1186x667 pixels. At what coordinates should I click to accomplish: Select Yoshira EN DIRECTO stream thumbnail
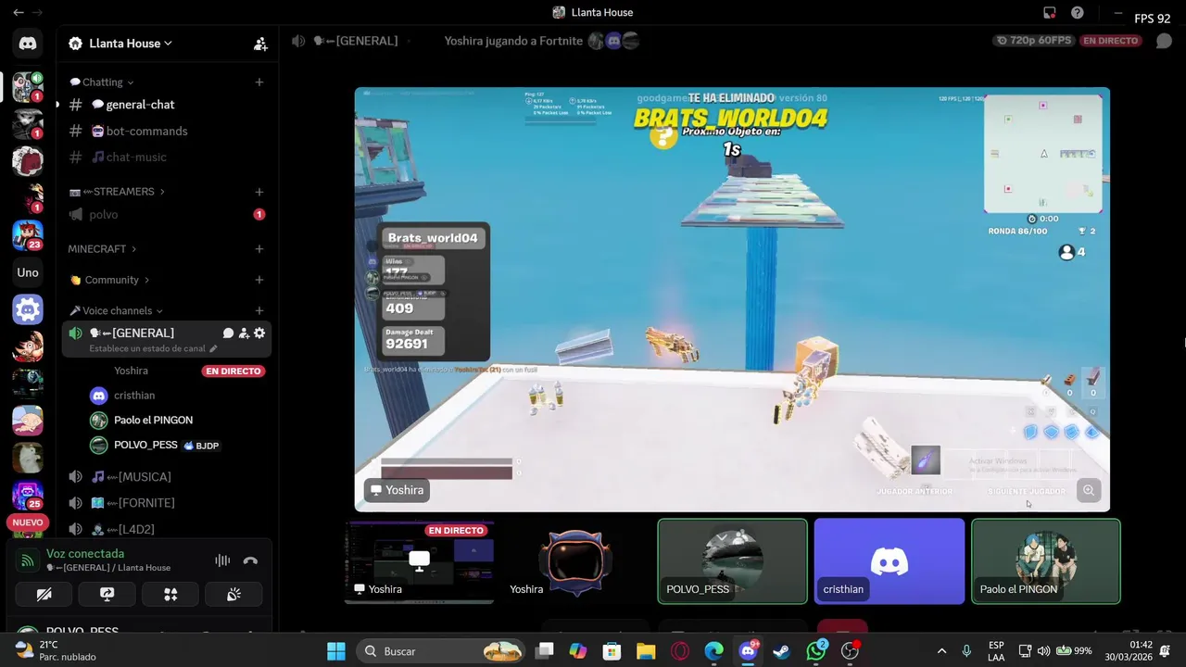click(420, 561)
